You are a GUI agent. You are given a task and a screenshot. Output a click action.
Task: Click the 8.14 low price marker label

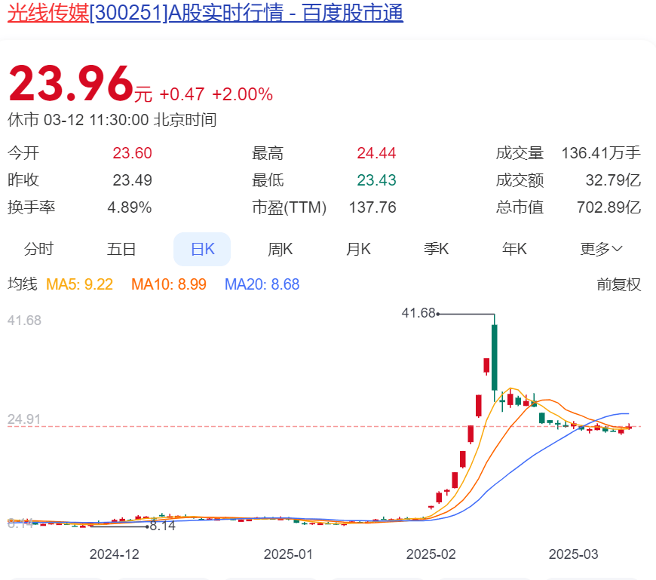(162, 526)
